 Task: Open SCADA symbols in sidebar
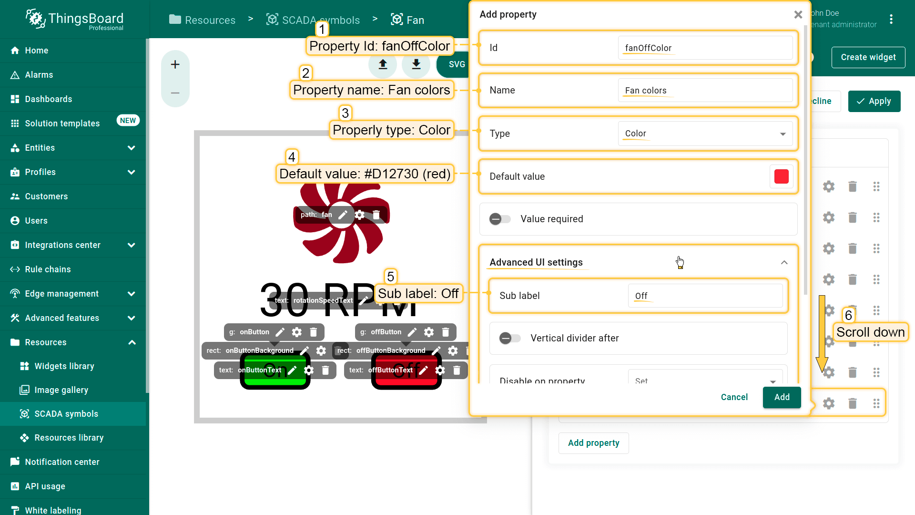66,414
